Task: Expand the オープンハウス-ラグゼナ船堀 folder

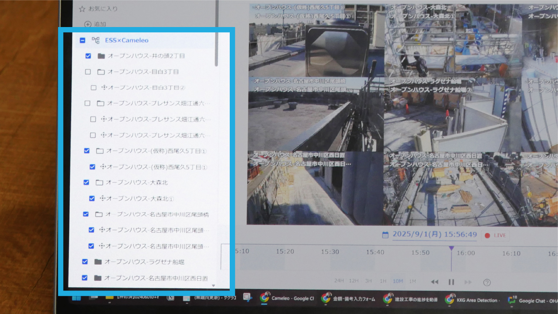Action: pyautogui.click(x=97, y=261)
